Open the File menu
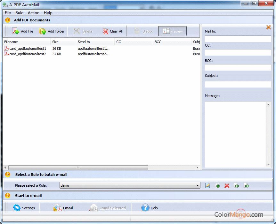276x224 pixels. [x=8, y=13]
